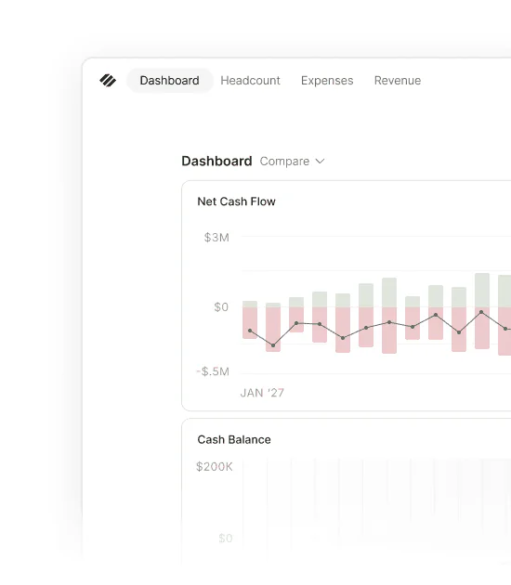Image resolution: width=511 pixels, height=585 pixels.
Task: Expand the Compare dropdown
Action: (292, 162)
